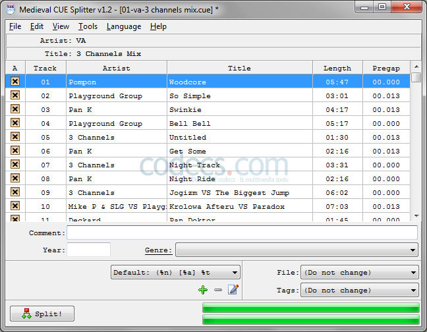Click the Artist column header

(x=116, y=68)
